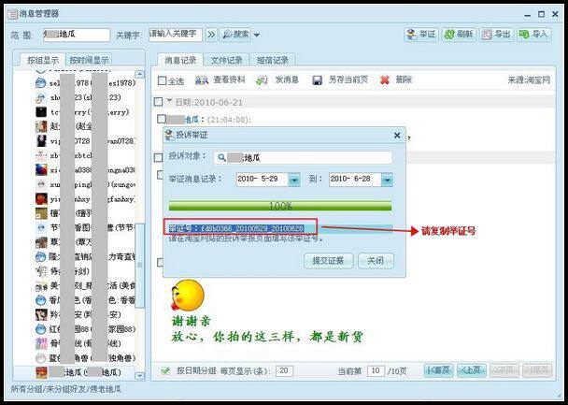The image size is (568, 405).
Task: Switch to the 按时间显示 tab
Action: pos(89,60)
